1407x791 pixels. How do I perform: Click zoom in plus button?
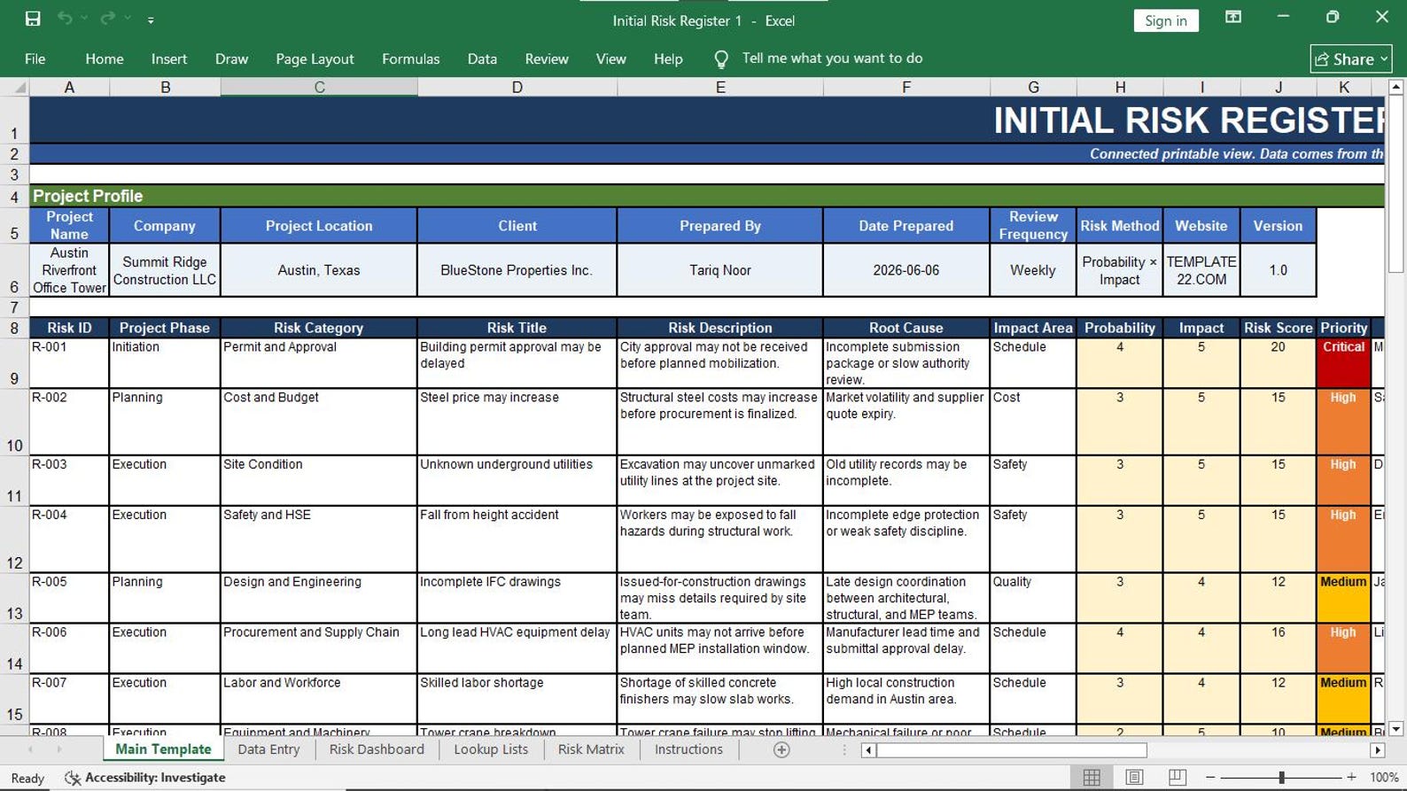pyautogui.click(x=1351, y=777)
